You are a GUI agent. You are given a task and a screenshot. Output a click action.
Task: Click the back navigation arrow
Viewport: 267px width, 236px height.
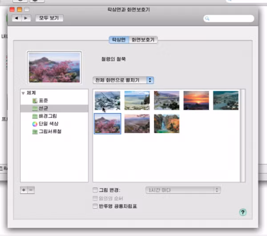click(17, 18)
